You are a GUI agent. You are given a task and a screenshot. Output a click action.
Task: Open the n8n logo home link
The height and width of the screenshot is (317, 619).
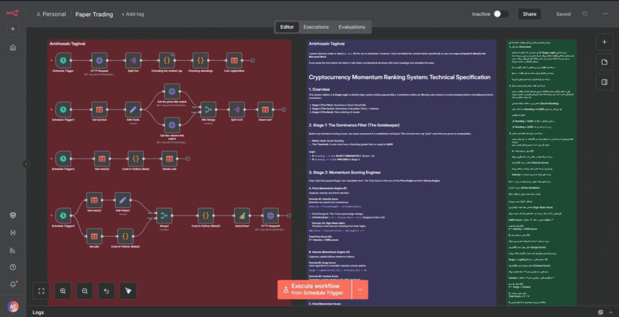[12, 13]
